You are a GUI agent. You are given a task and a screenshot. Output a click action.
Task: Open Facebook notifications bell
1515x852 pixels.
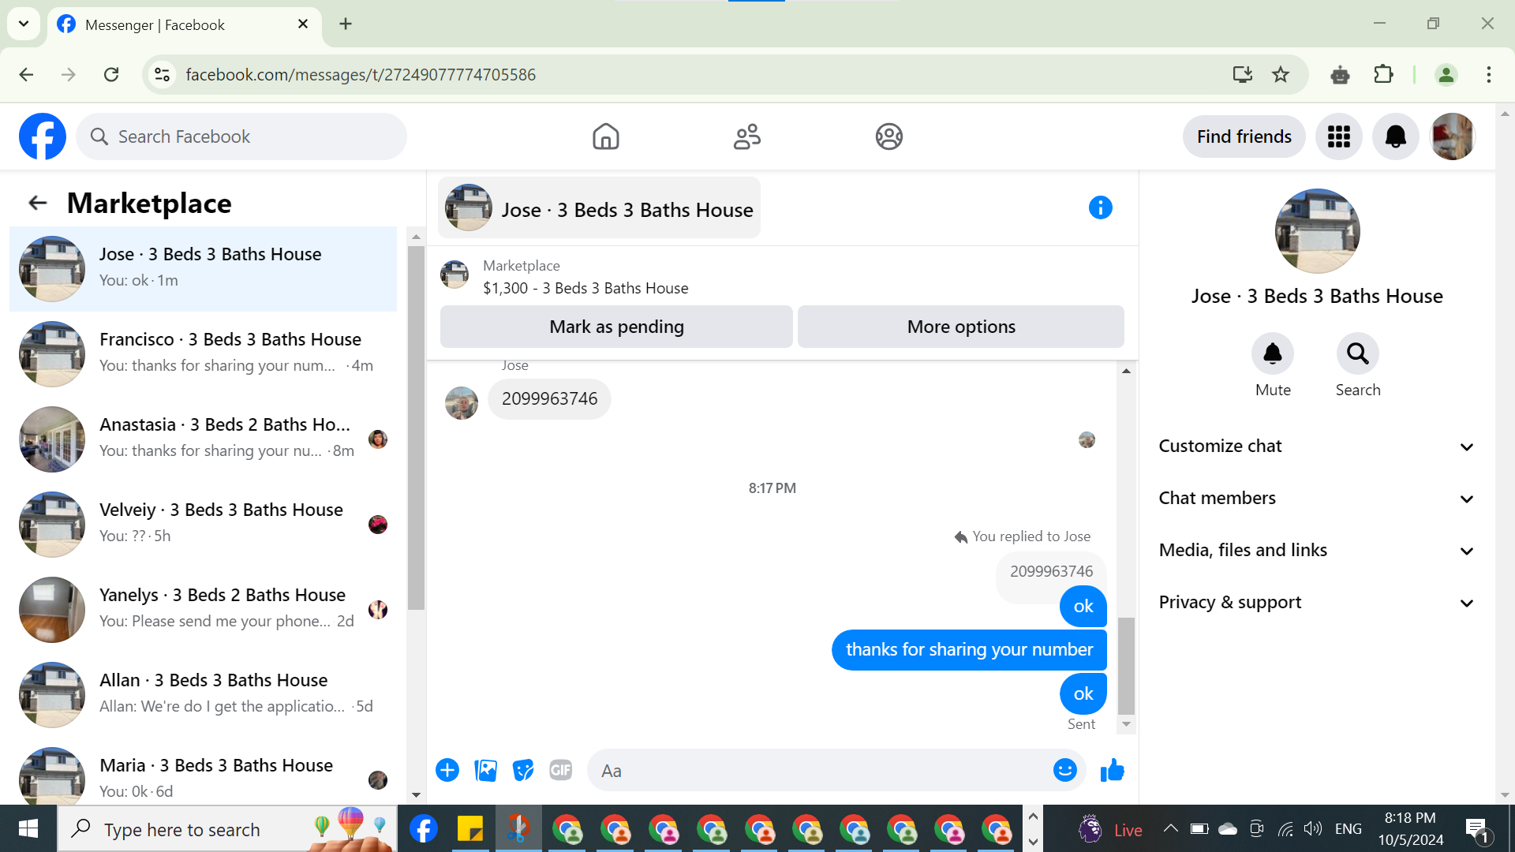(1395, 136)
